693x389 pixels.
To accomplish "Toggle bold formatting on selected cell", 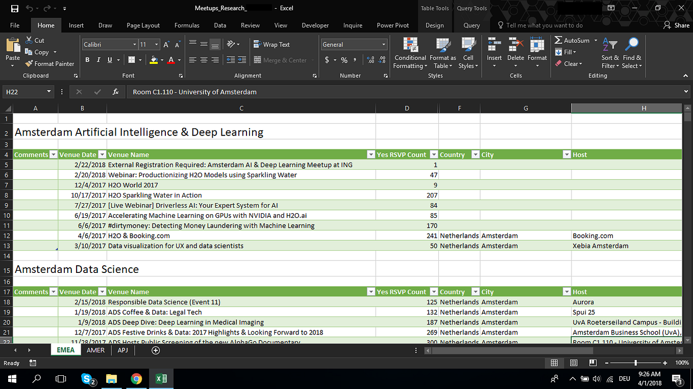I will (87, 60).
